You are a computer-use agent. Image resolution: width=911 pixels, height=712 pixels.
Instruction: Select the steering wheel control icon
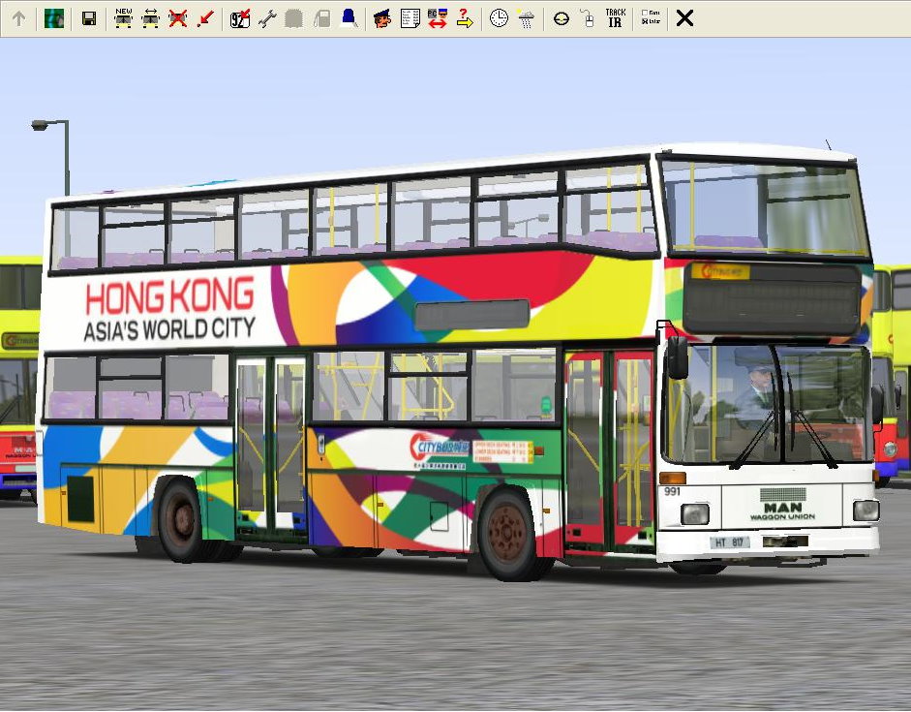(x=562, y=19)
